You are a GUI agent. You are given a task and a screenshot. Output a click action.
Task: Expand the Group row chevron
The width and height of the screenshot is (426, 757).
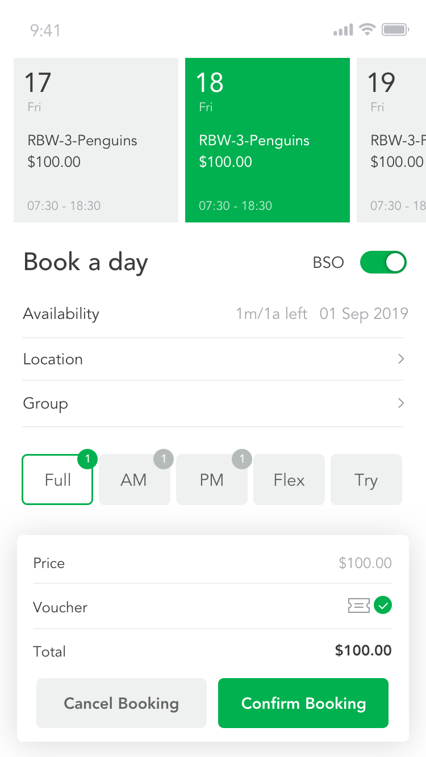pos(401,403)
